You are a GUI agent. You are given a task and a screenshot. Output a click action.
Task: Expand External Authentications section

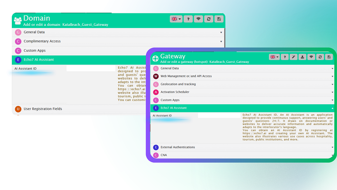click(x=243, y=147)
